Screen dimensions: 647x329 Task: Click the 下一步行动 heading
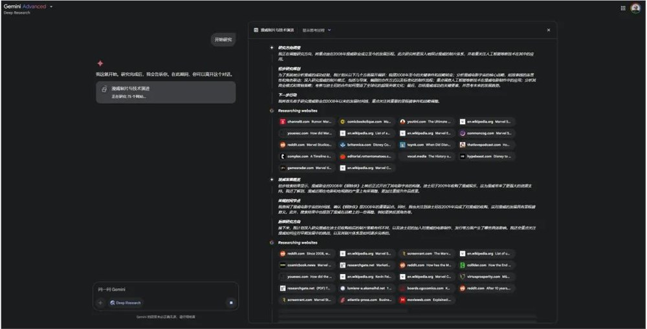tap(287, 95)
